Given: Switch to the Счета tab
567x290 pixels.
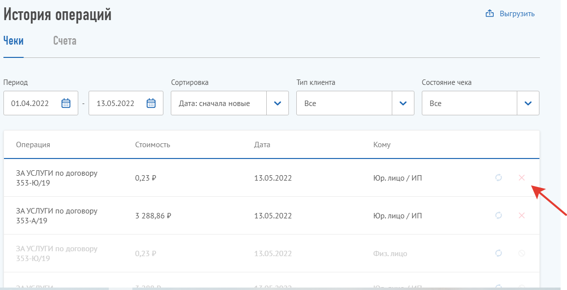Looking at the screenshot, I should (64, 41).
